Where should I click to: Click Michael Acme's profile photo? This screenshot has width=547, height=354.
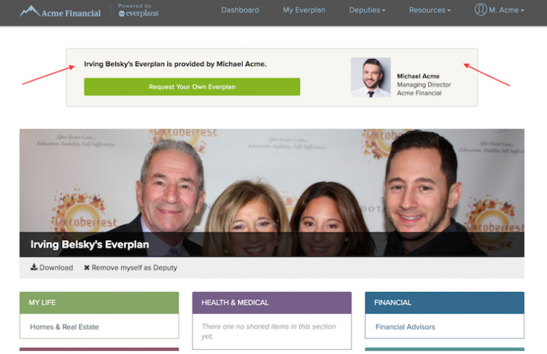tap(371, 77)
